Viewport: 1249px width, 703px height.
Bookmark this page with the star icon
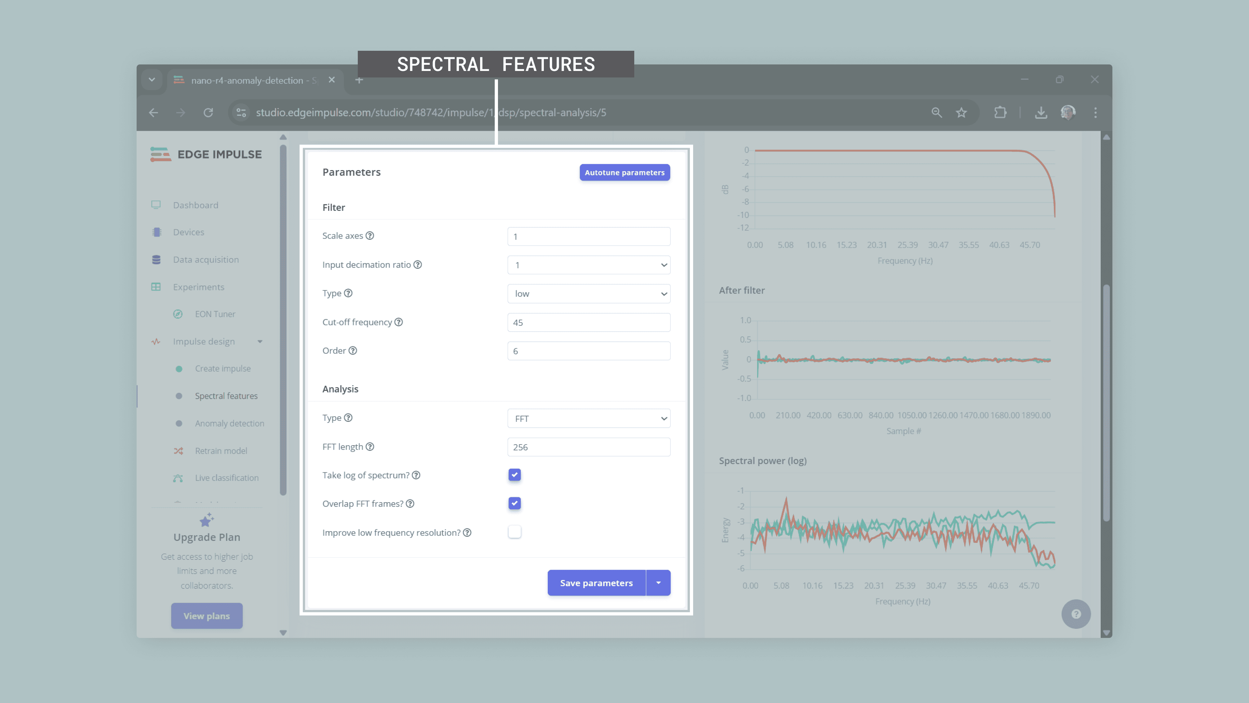click(961, 113)
